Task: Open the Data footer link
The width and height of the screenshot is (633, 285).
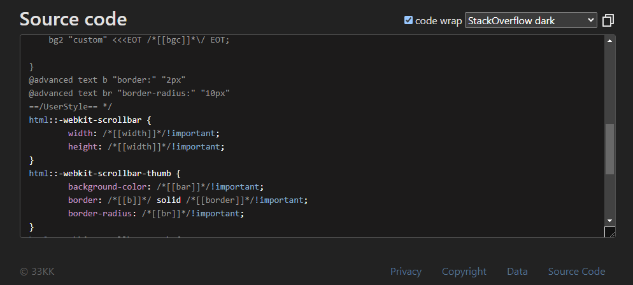Action: 517,271
